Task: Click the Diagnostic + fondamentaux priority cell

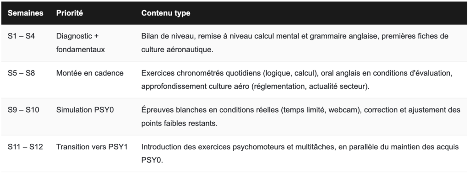Action: tap(81, 43)
